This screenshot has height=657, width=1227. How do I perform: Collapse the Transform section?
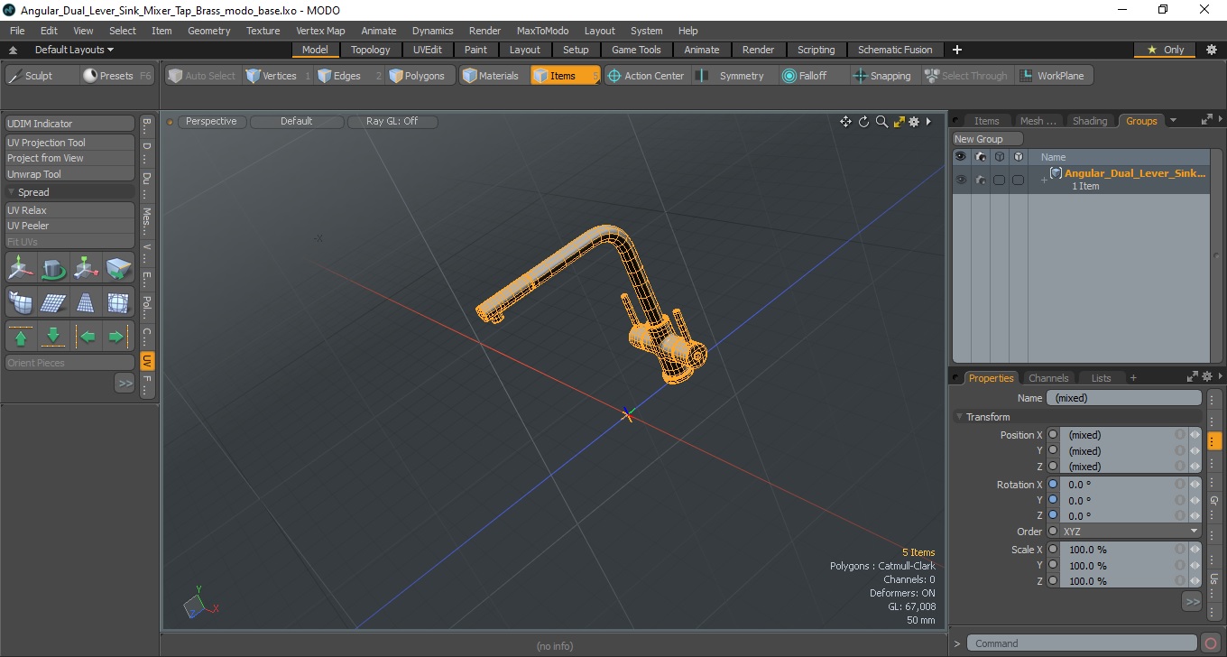(x=960, y=417)
